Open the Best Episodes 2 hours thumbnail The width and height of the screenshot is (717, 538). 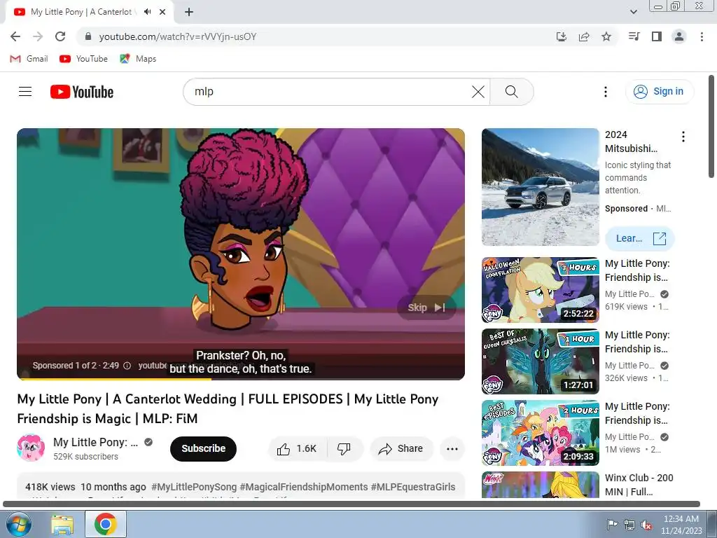point(540,433)
